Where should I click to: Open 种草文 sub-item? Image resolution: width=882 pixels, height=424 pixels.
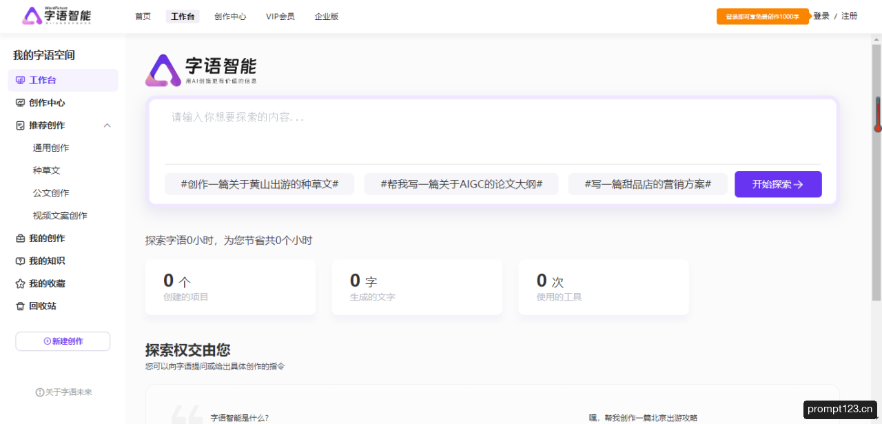47,170
